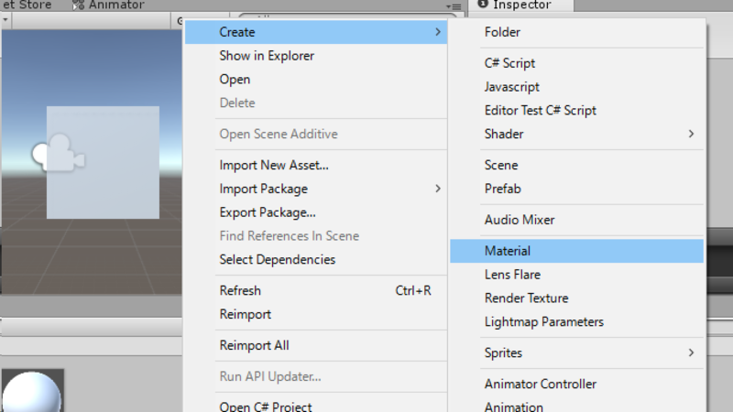This screenshot has width=733, height=412.
Task: Click the camera gizmo in the scene
Action: [x=59, y=153]
